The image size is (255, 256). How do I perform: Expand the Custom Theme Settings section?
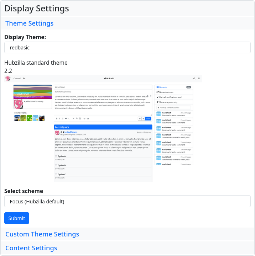click(x=42, y=234)
